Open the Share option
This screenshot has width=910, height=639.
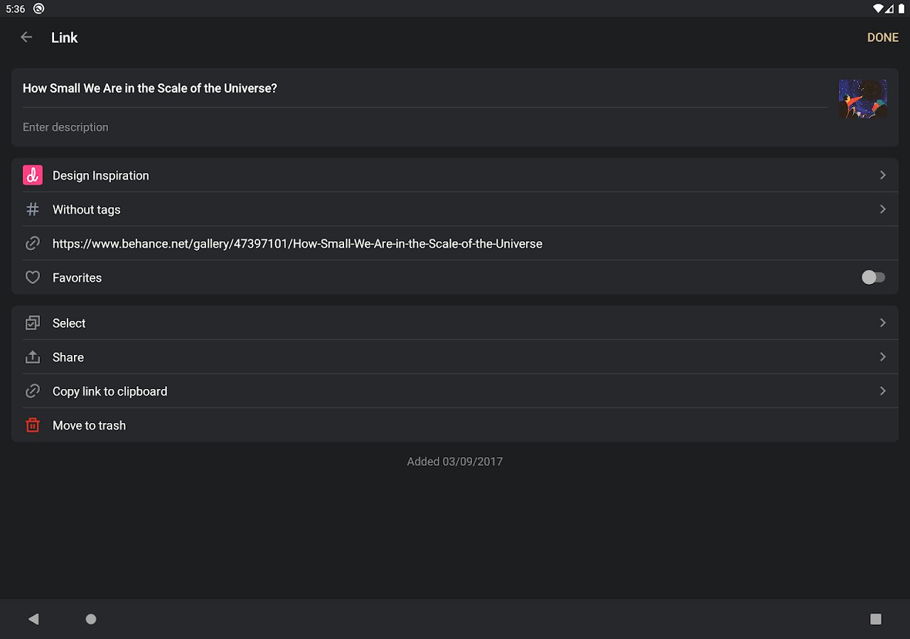point(455,357)
